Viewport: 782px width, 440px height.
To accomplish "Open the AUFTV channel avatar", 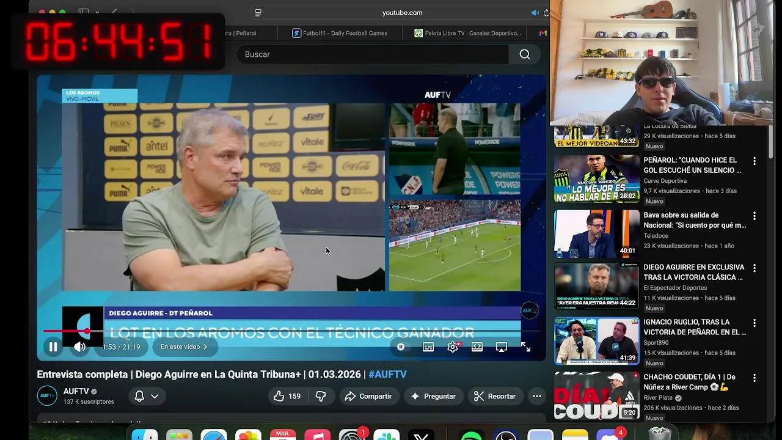I will pos(47,396).
